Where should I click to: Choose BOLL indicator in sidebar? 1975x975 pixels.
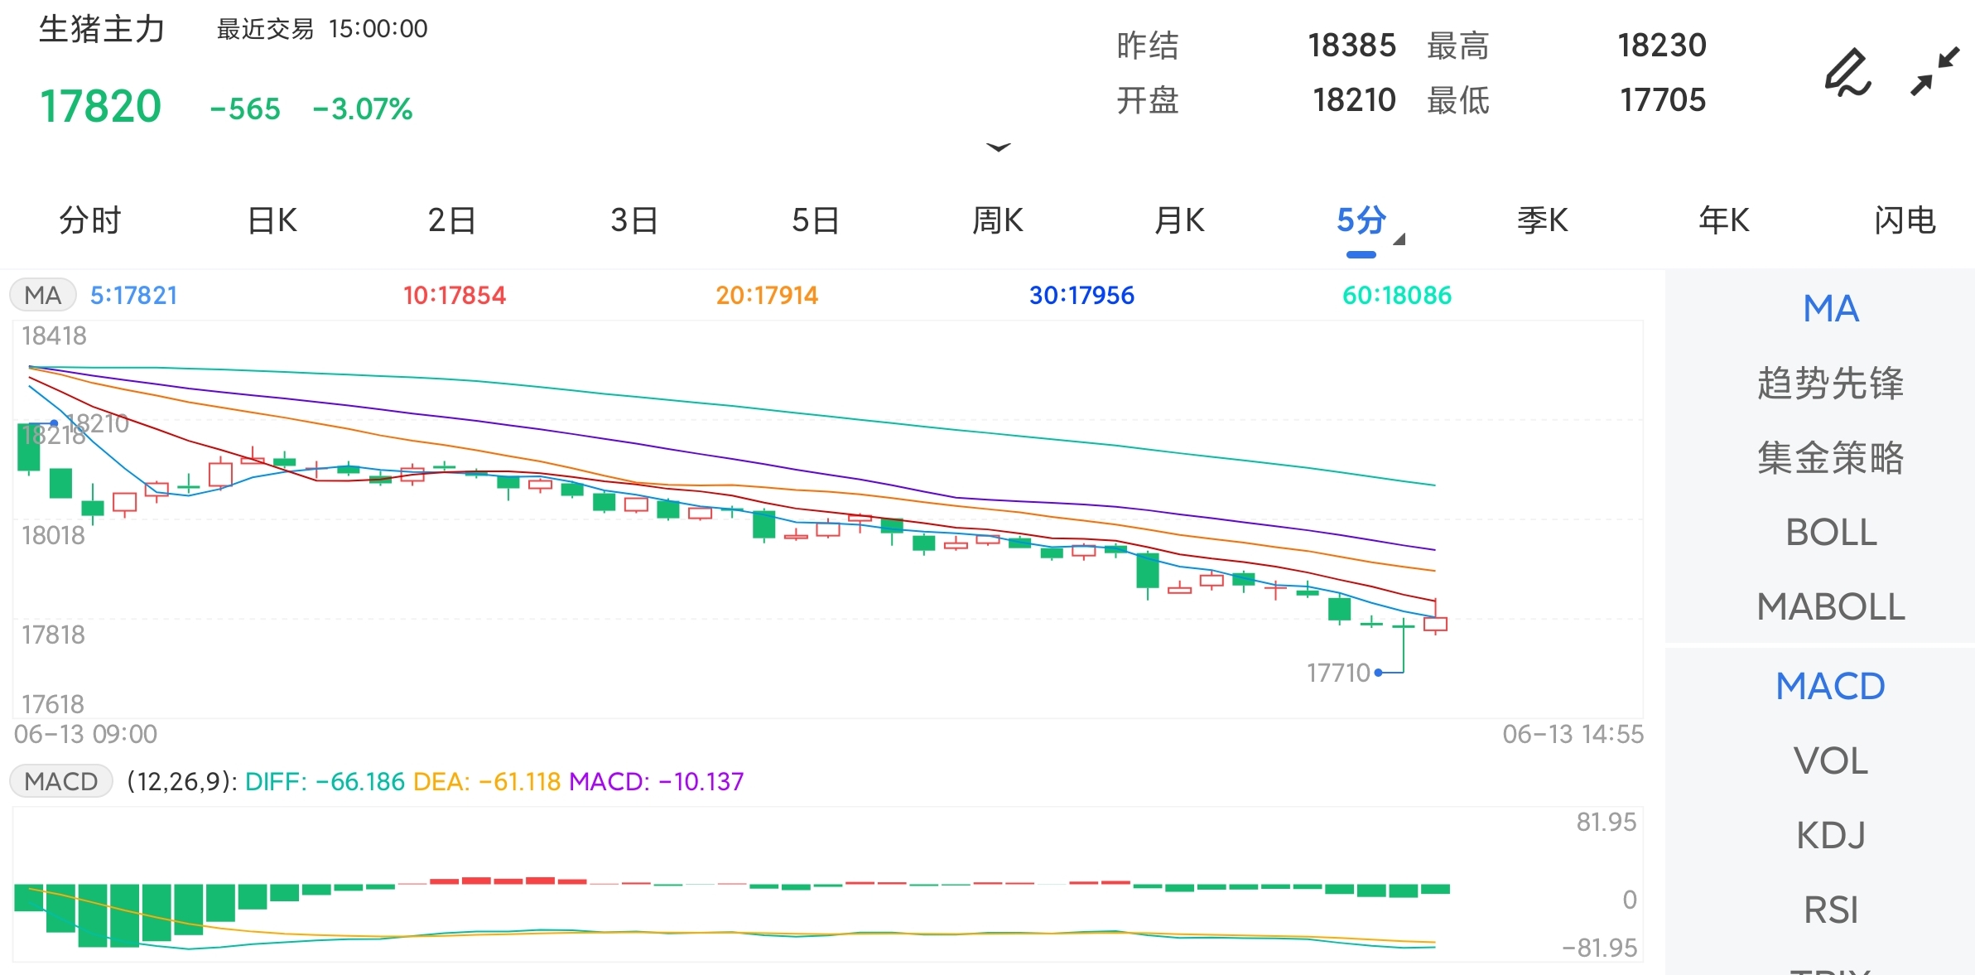pyautogui.click(x=1831, y=533)
